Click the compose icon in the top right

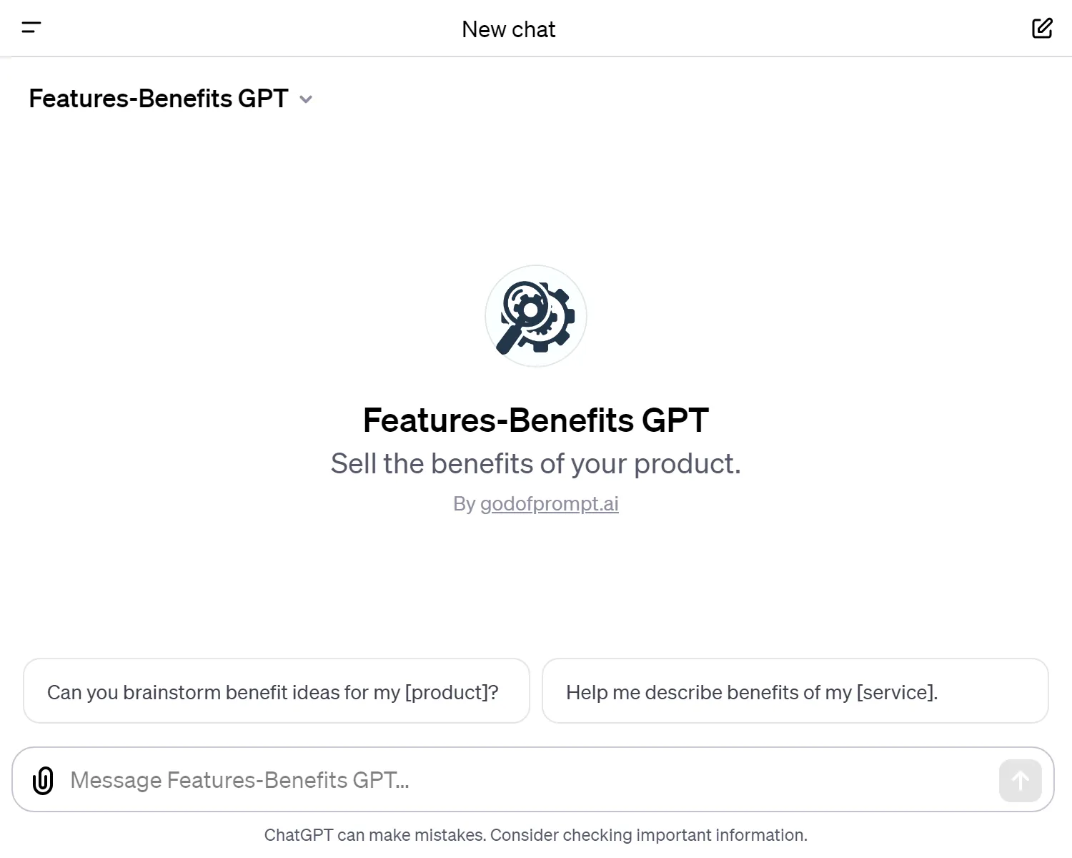point(1042,28)
